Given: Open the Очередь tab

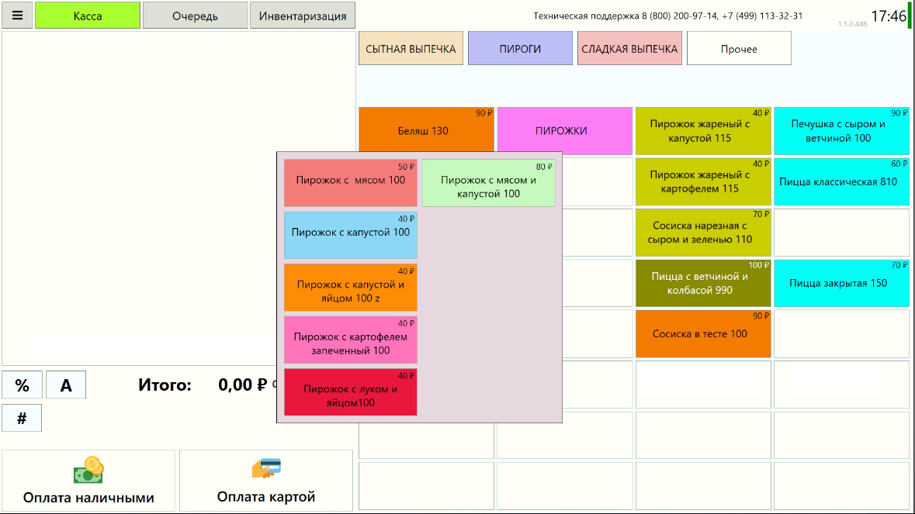Looking at the screenshot, I should [195, 16].
